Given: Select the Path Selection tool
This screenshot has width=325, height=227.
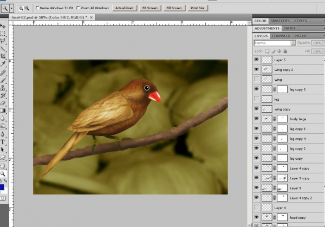Looking at the screenshot, I should click(x=3, y=150).
